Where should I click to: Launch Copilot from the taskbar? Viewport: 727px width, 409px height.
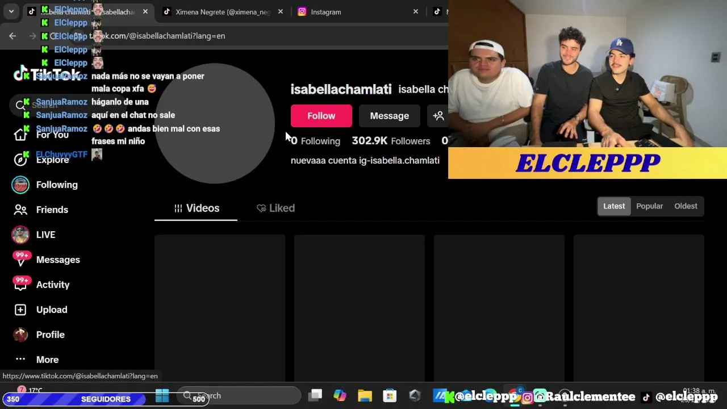click(x=340, y=395)
